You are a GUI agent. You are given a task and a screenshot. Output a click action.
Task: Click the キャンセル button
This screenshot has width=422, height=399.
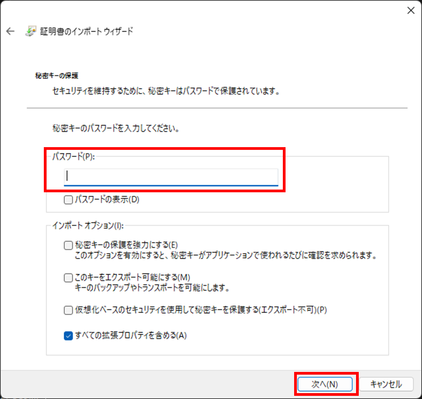point(386,384)
